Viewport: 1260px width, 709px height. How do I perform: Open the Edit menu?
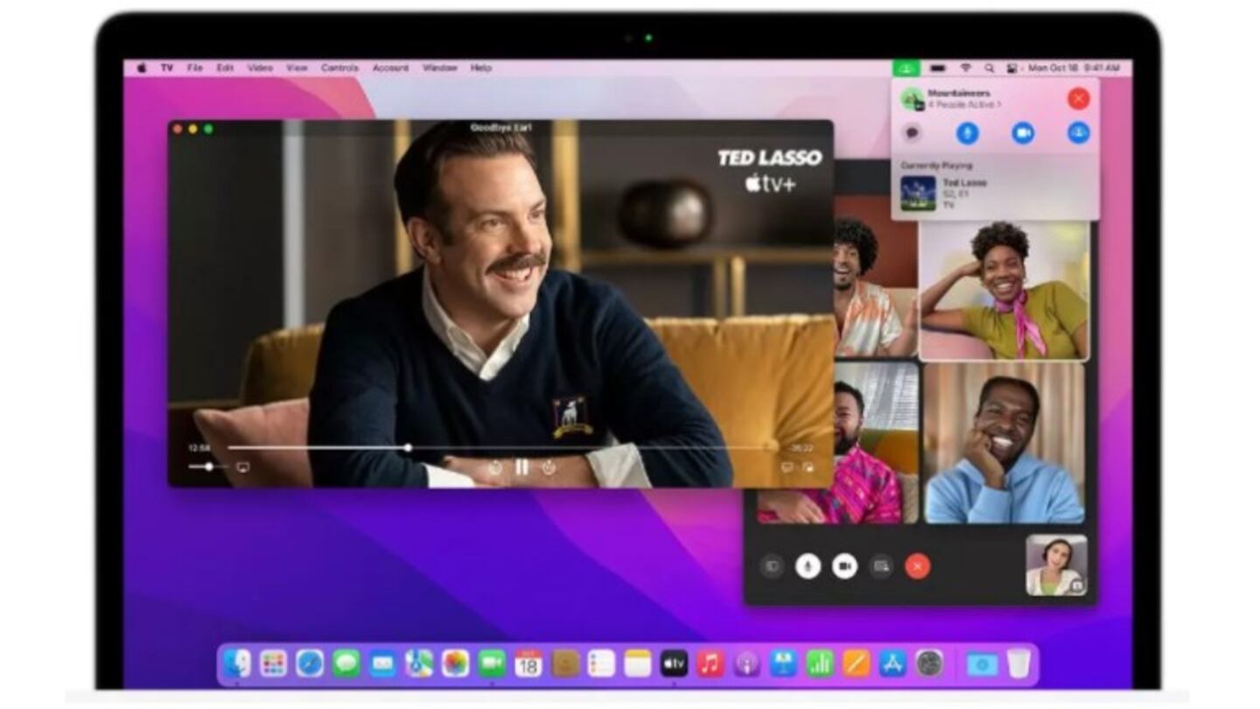(x=225, y=67)
